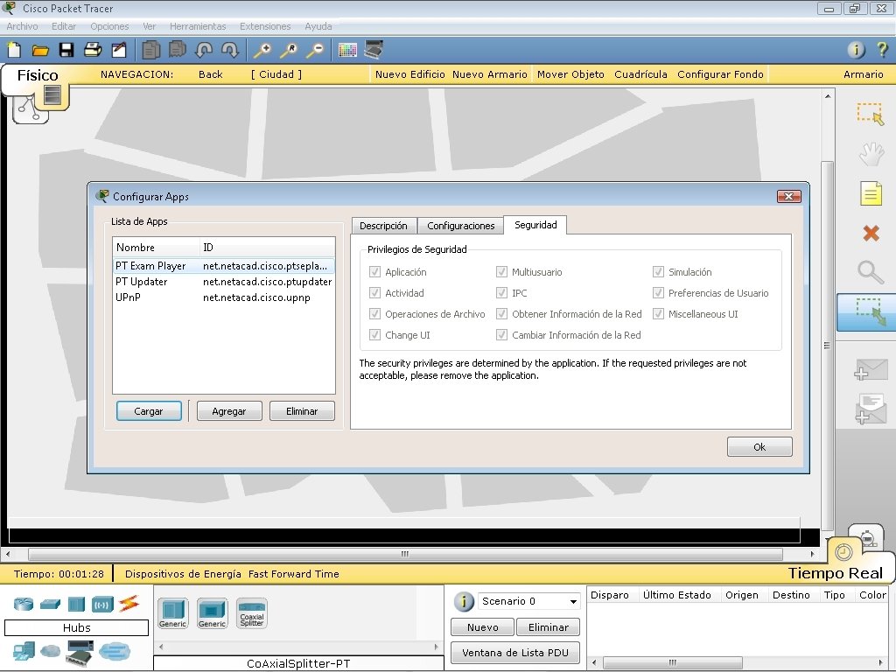The image size is (896, 672).
Task: Click the Nuevo scenario button
Action: 483,626
